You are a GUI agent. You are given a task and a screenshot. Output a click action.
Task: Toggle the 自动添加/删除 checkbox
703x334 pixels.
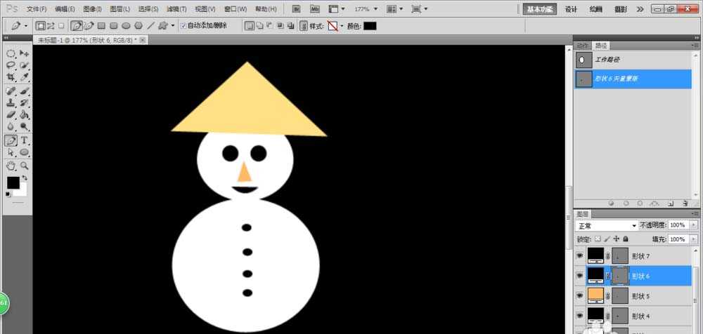click(183, 26)
